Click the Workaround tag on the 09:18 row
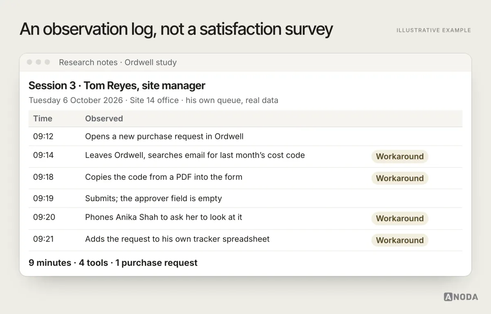Viewport: 491px width, 314px height. (x=400, y=178)
